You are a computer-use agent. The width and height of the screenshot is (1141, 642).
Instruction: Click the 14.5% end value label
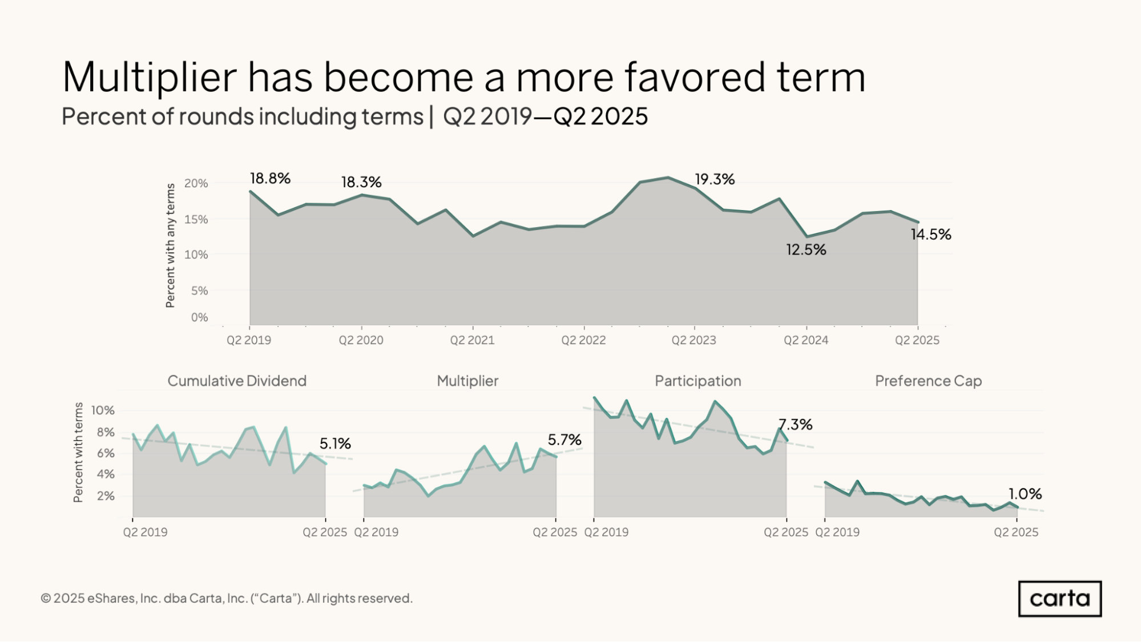pyautogui.click(x=931, y=234)
